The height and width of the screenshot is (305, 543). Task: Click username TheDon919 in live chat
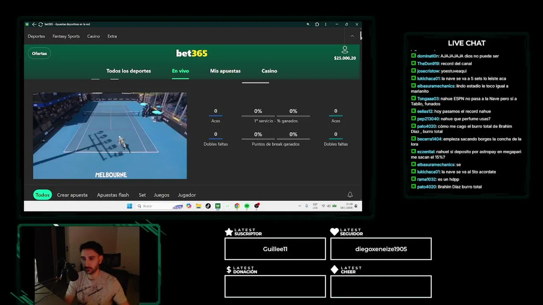(428, 64)
